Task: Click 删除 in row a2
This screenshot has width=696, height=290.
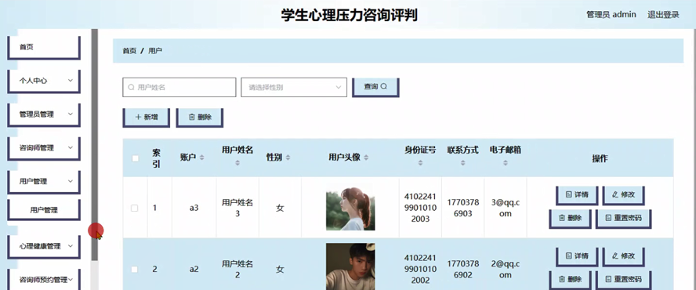Action: 570,280
